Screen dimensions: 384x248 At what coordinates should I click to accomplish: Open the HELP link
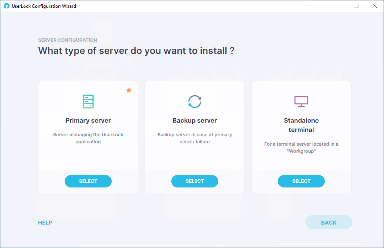tap(45, 223)
